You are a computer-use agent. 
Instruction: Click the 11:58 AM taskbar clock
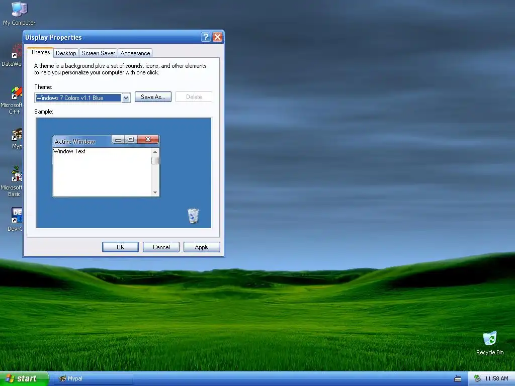496,378
